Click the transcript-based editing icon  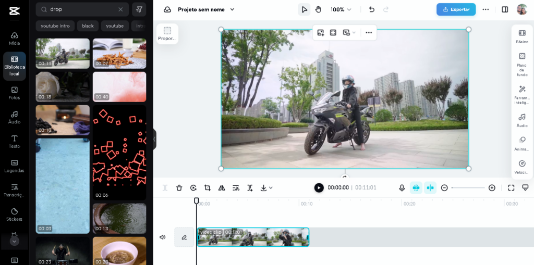coord(236,188)
